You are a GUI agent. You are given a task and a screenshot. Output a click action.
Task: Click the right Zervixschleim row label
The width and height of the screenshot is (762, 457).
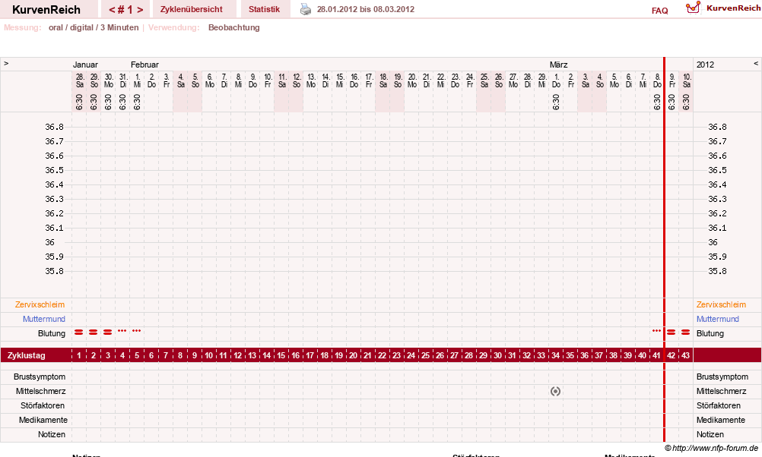[x=721, y=304]
